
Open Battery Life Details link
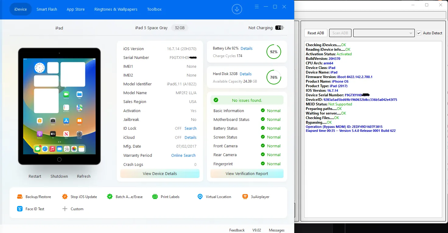pyautogui.click(x=246, y=49)
